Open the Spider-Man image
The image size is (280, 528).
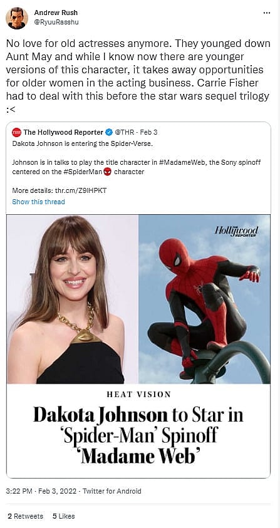(x=205, y=299)
